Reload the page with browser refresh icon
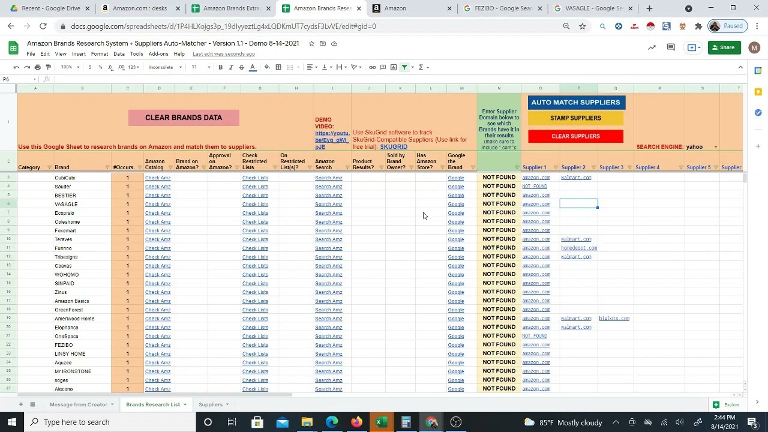The image size is (768, 432). pos(43,26)
